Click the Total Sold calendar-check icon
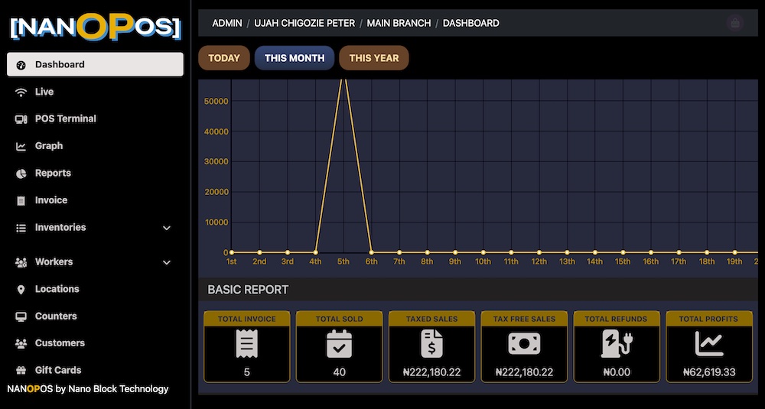765x409 pixels. 339,343
